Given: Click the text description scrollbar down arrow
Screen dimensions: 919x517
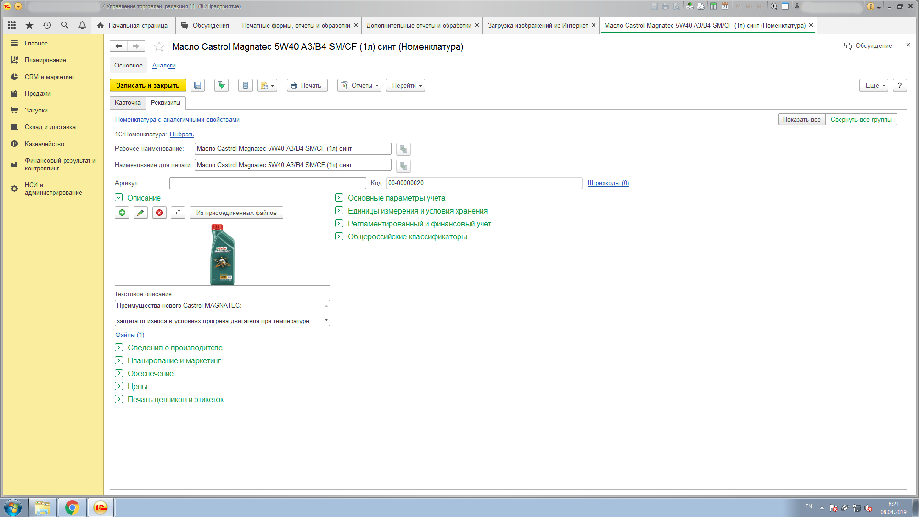Looking at the screenshot, I should point(326,320).
